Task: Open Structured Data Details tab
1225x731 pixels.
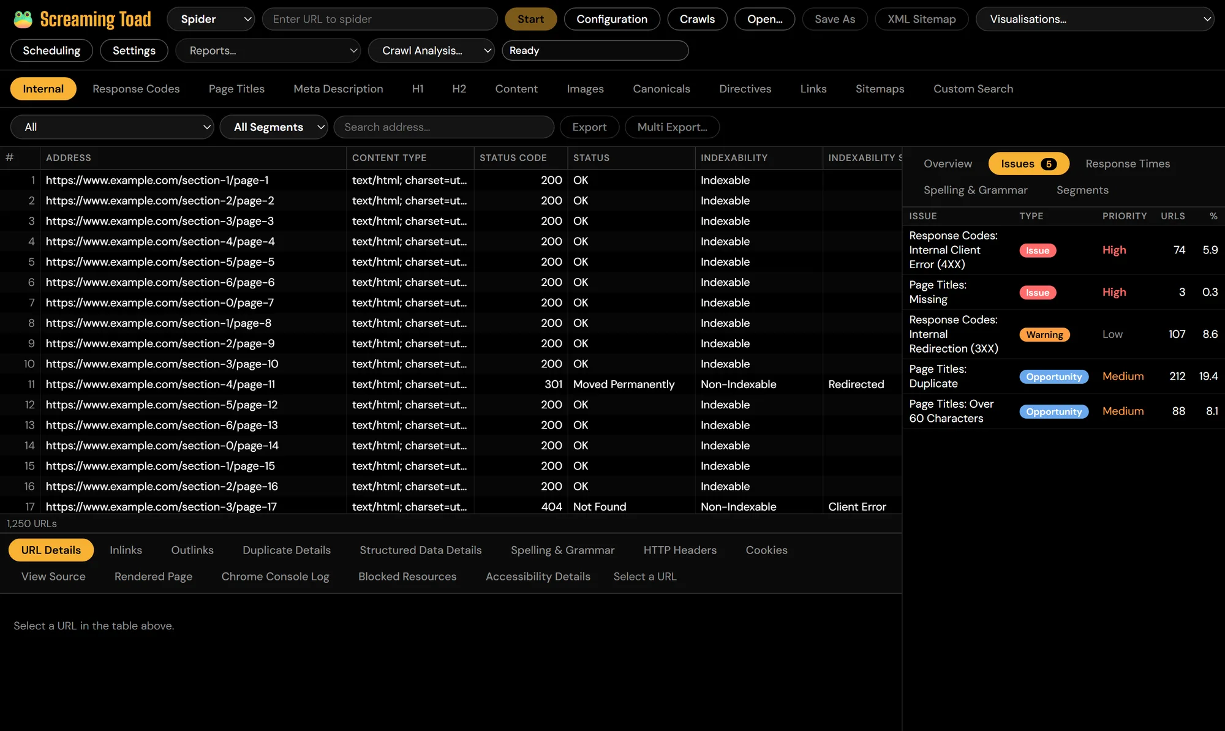Action: coord(420,550)
